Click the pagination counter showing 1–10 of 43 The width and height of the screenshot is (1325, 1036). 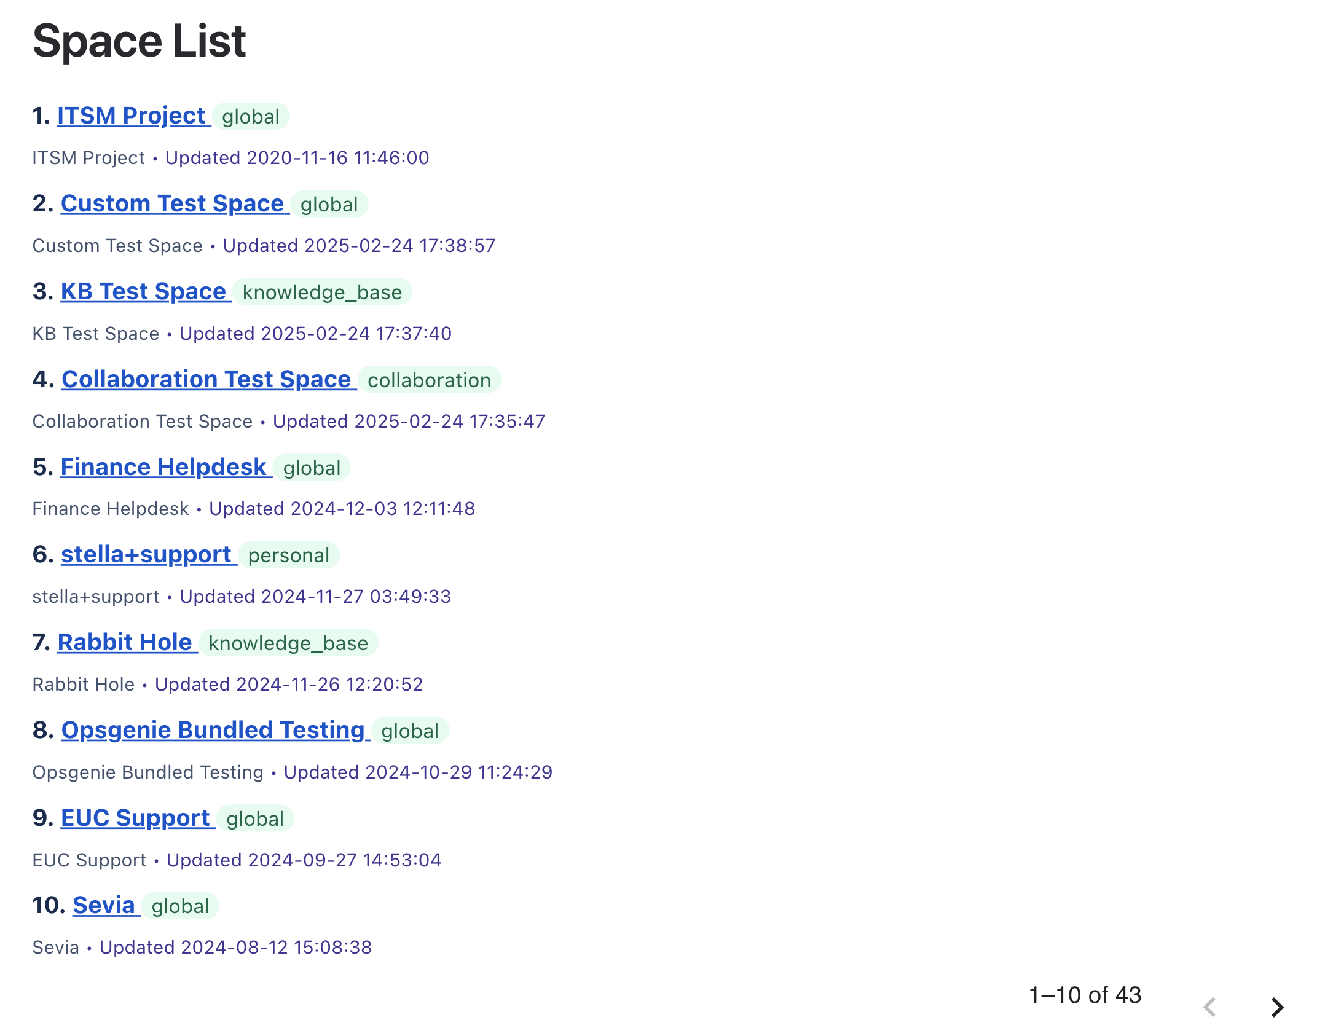click(1085, 995)
